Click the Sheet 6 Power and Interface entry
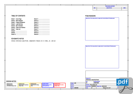The width and height of the screenshot is (133, 94). click(x=18, y=28)
